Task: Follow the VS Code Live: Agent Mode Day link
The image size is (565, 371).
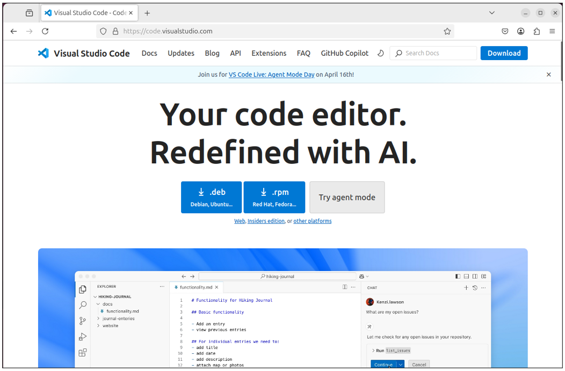Action: pyautogui.click(x=271, y=75)
